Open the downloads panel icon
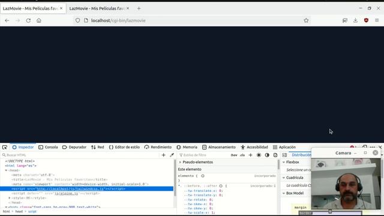Viewport: 384px width, 216px height. pyautogui.click(x=355, y=20)
